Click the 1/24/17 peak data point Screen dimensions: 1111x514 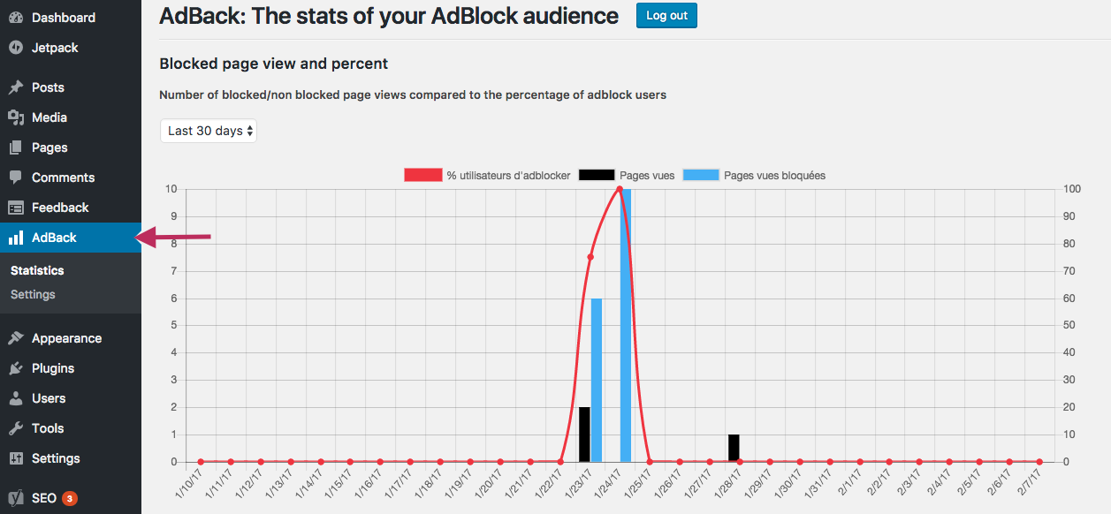620,189
